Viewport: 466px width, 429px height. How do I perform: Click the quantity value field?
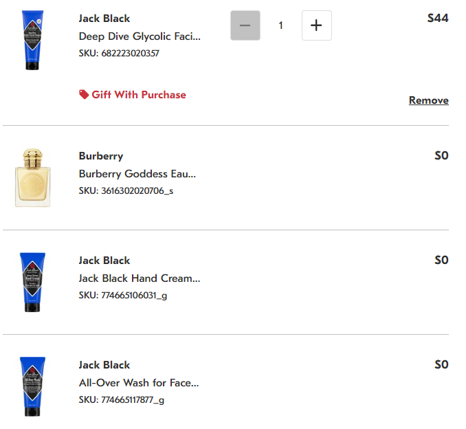(280, 25)
